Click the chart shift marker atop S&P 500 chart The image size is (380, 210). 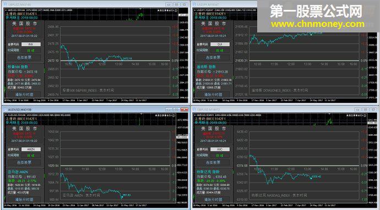[140, 9]
